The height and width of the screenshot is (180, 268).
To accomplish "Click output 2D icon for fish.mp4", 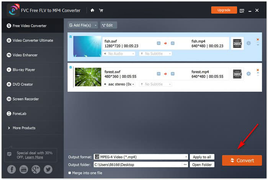I will [173, 43].
